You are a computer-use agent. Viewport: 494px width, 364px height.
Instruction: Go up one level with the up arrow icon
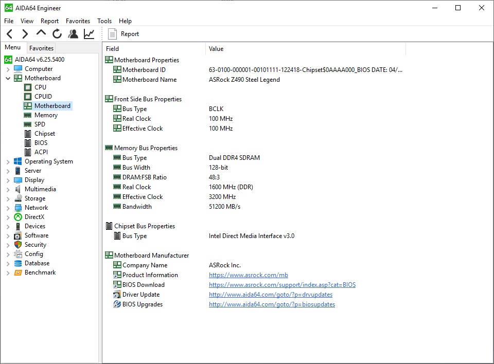(x=41, y=33)
